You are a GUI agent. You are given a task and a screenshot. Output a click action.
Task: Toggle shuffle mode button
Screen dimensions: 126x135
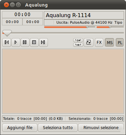88,42
